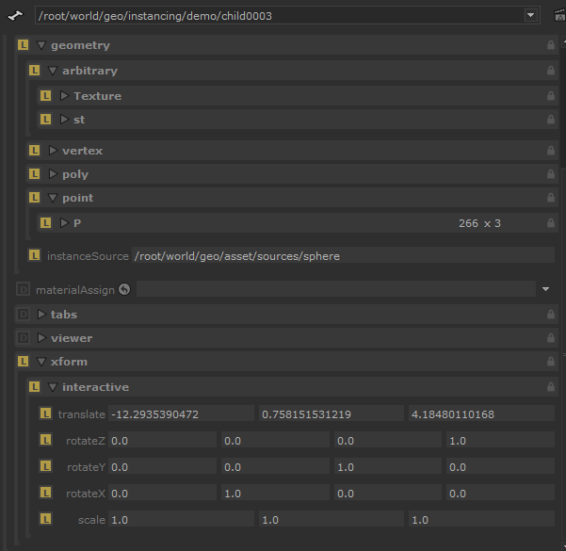Expand the st attribute
Viewport: 566px width, 551px height.
coord(65,120)
